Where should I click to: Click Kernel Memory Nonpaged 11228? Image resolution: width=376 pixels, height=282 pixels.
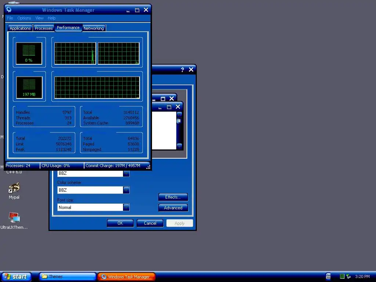click(x=133, y=150)
